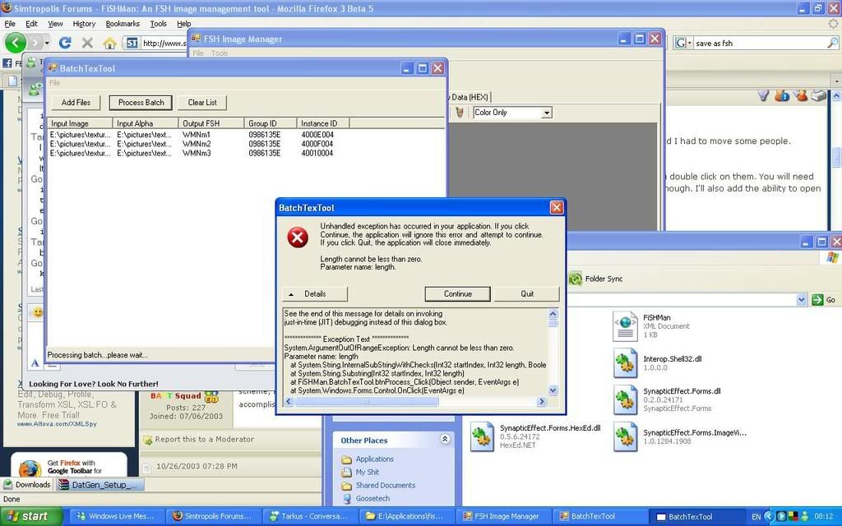Click the Go button in Explorer

pos(824,299)
